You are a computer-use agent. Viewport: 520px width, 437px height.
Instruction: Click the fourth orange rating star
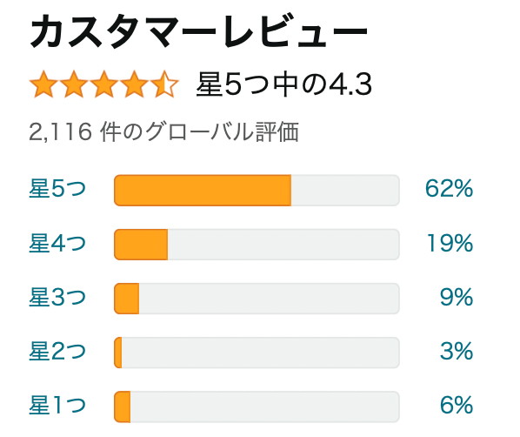click(134, 84)
